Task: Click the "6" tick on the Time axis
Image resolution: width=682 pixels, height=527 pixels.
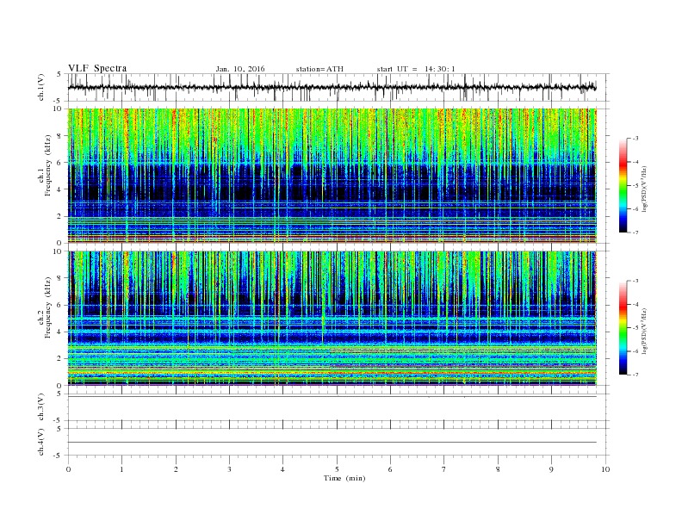Action: click(390, 469)
